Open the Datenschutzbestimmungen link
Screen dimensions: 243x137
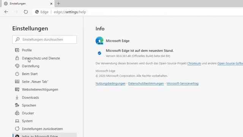pyautogui.click(x=146, y=83)
